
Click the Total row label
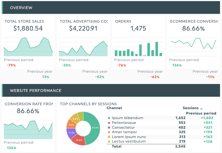[x=117, y=146]
